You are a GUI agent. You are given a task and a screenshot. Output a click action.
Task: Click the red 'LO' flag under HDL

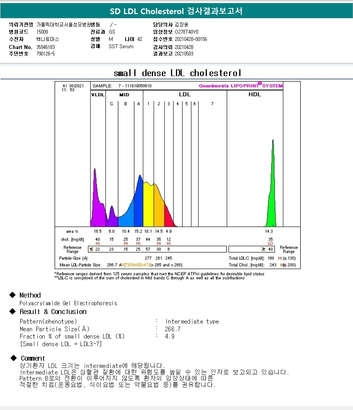coord(270,243)
